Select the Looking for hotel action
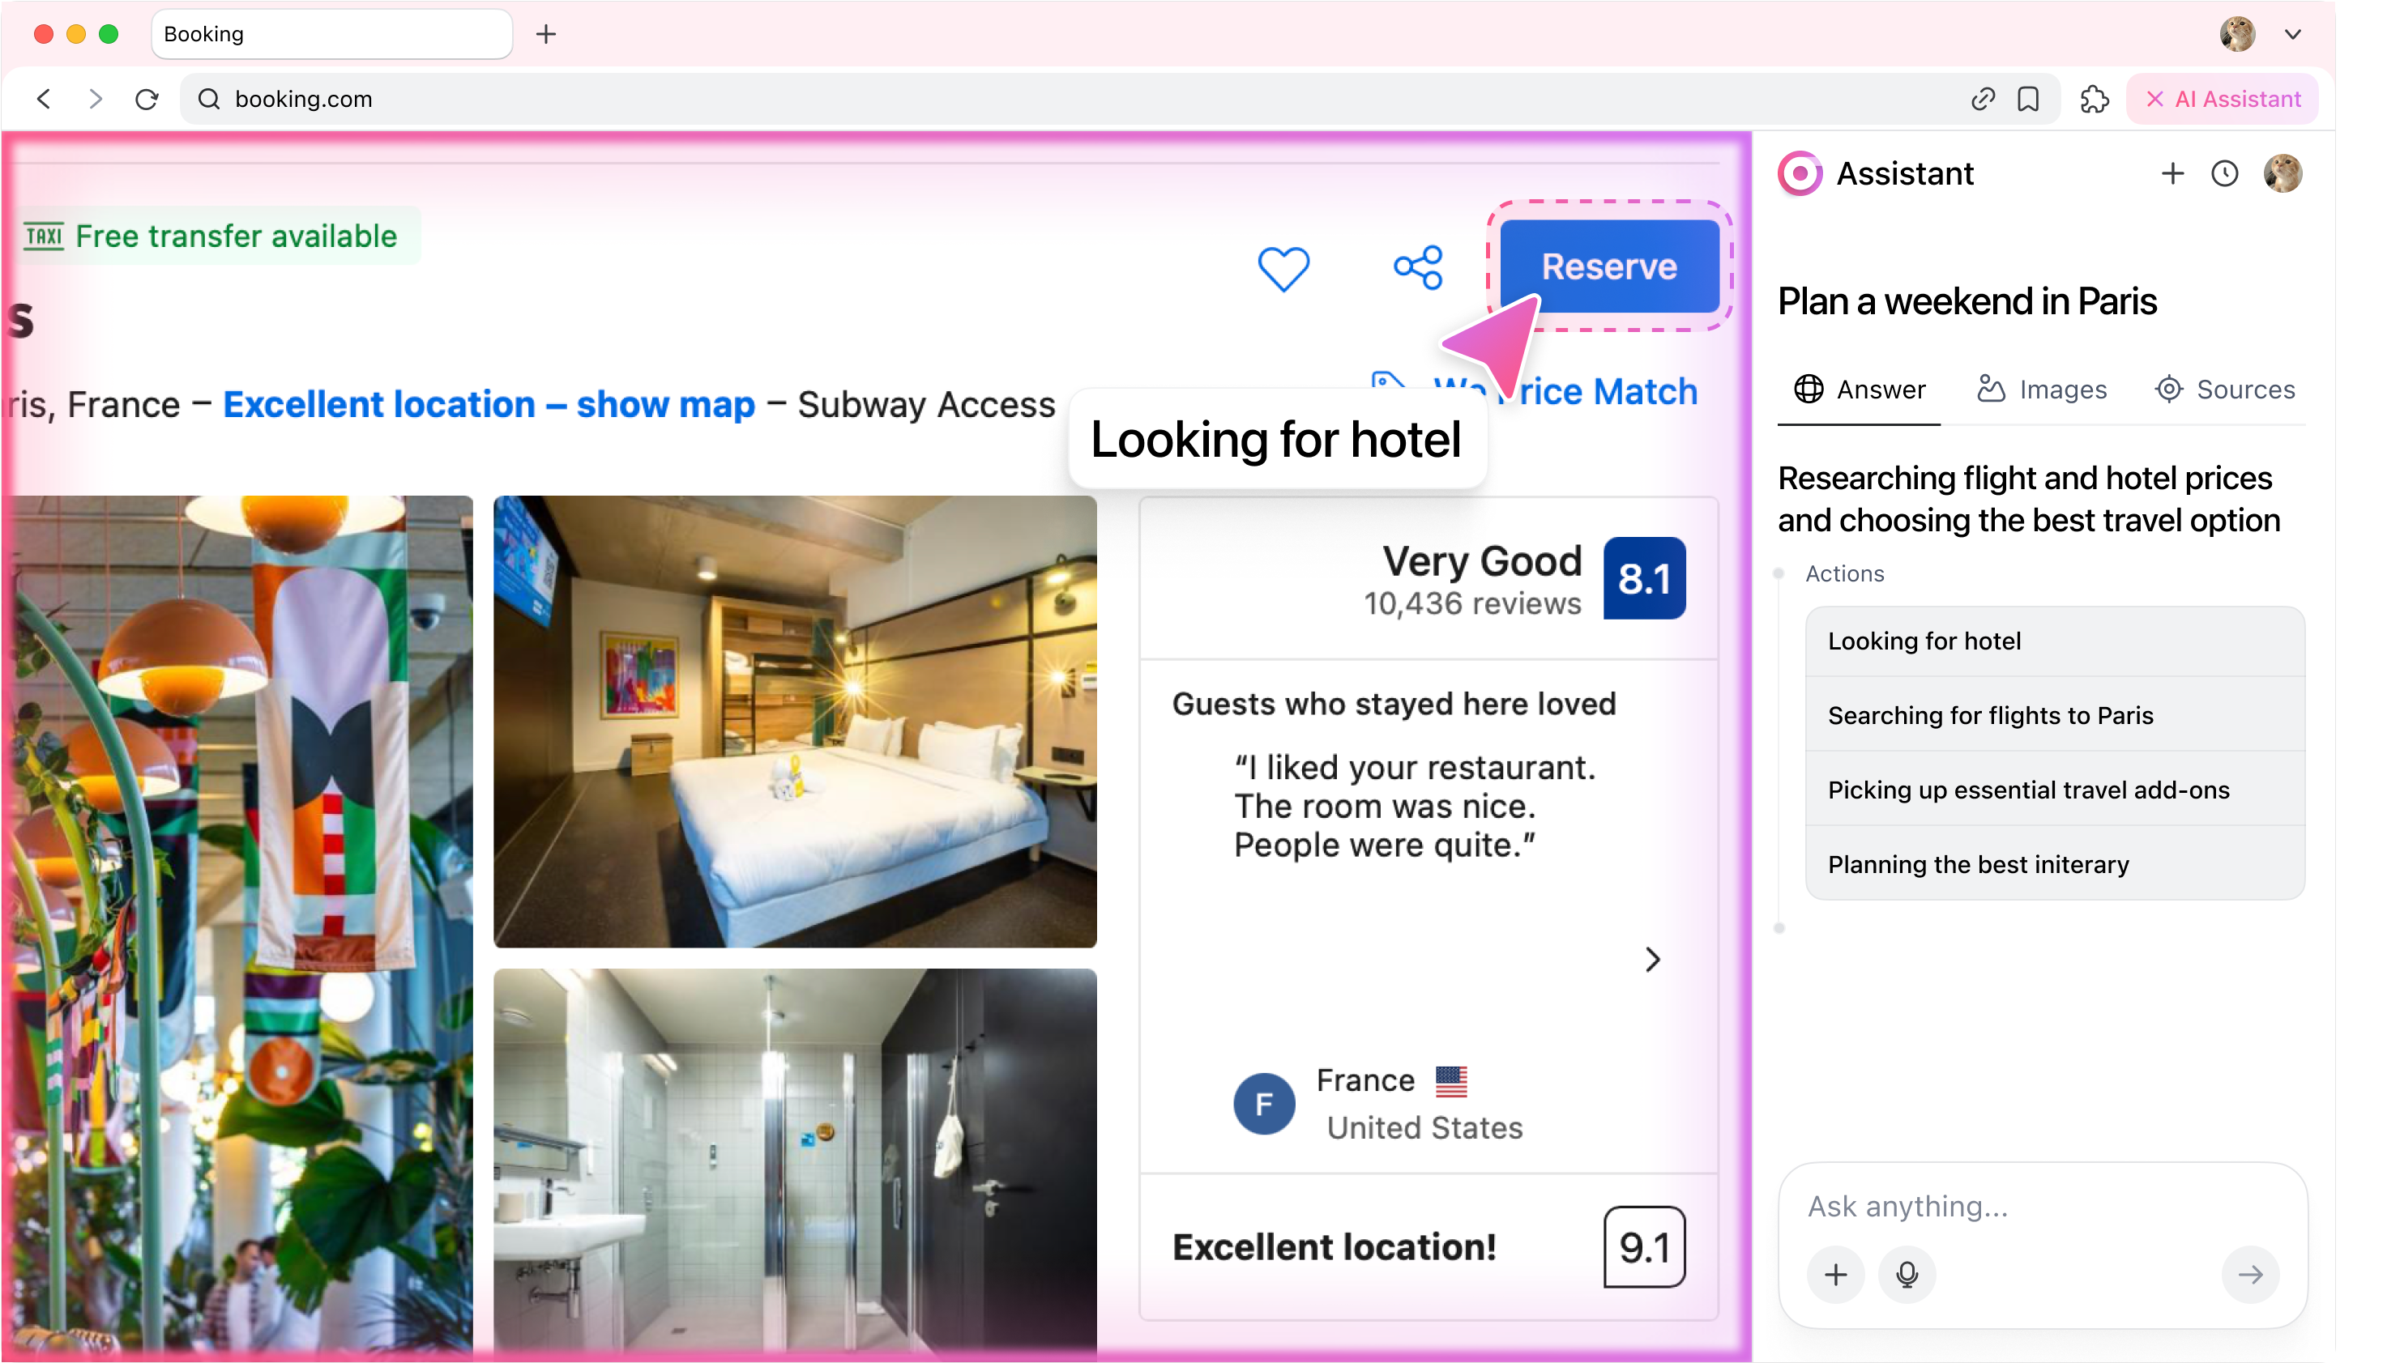The height and width of the screenshot is (1363, 2400). pos(2055,641)
